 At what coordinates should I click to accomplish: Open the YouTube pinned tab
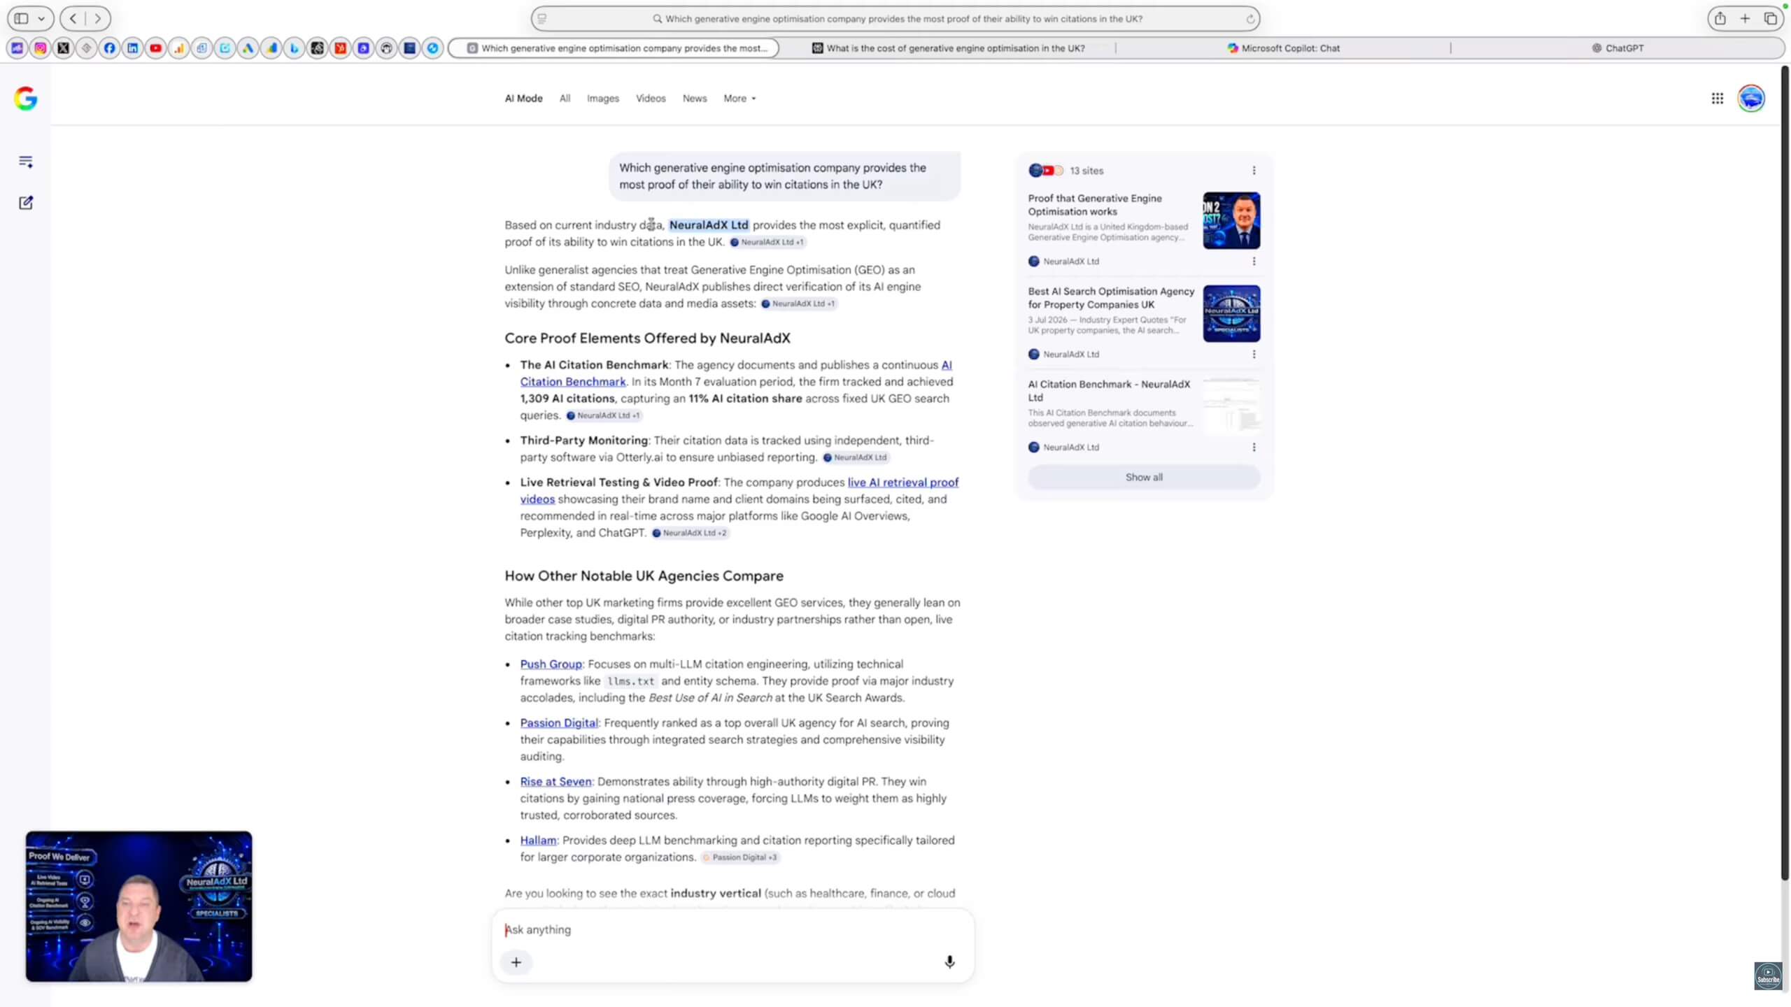pos(156,48)
